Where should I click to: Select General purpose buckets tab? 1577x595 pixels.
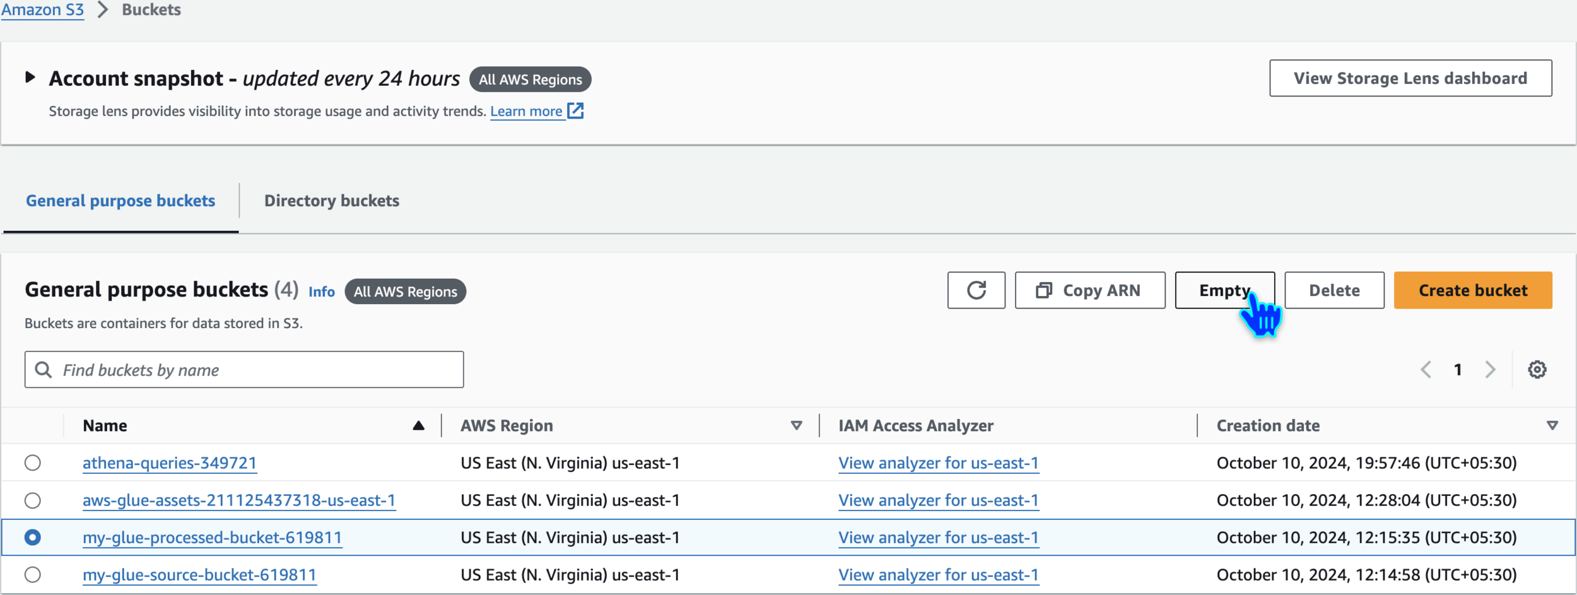coord(120,201)
